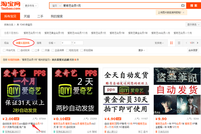Click the search box containing 爱奇艺会员1月

click(121, 6)
